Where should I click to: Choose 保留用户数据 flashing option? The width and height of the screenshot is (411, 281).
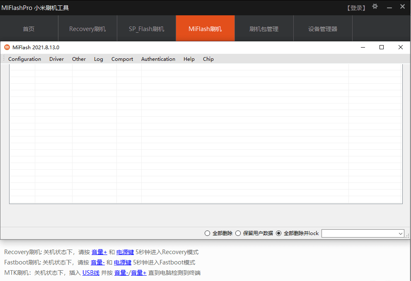[238, 233]
